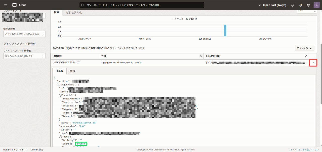Switch to the 検索 tab

point(57,12)
